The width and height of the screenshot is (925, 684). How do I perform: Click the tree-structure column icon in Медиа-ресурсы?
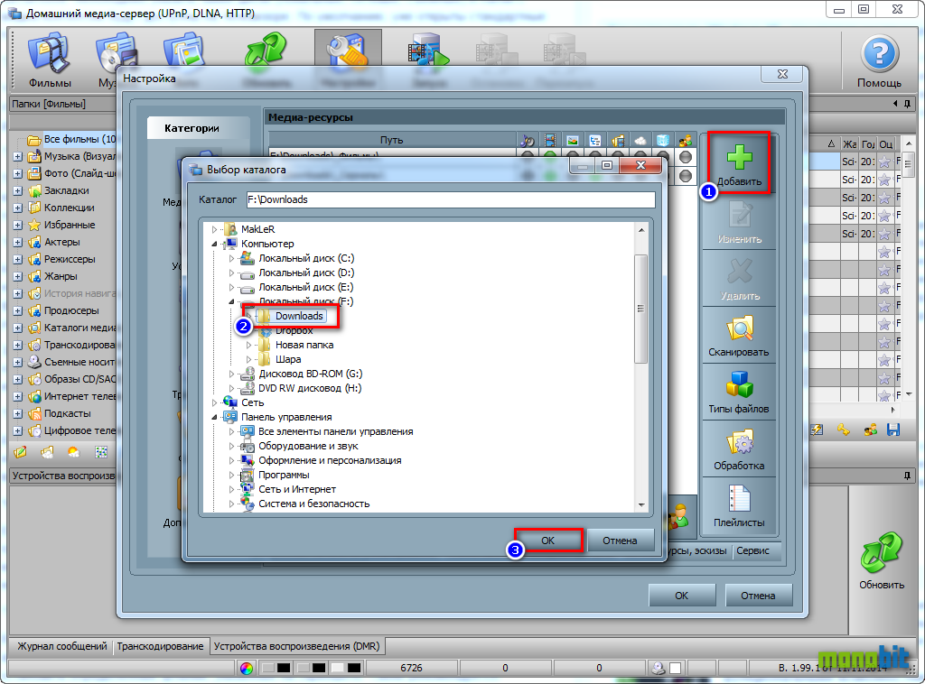(594, 140)
